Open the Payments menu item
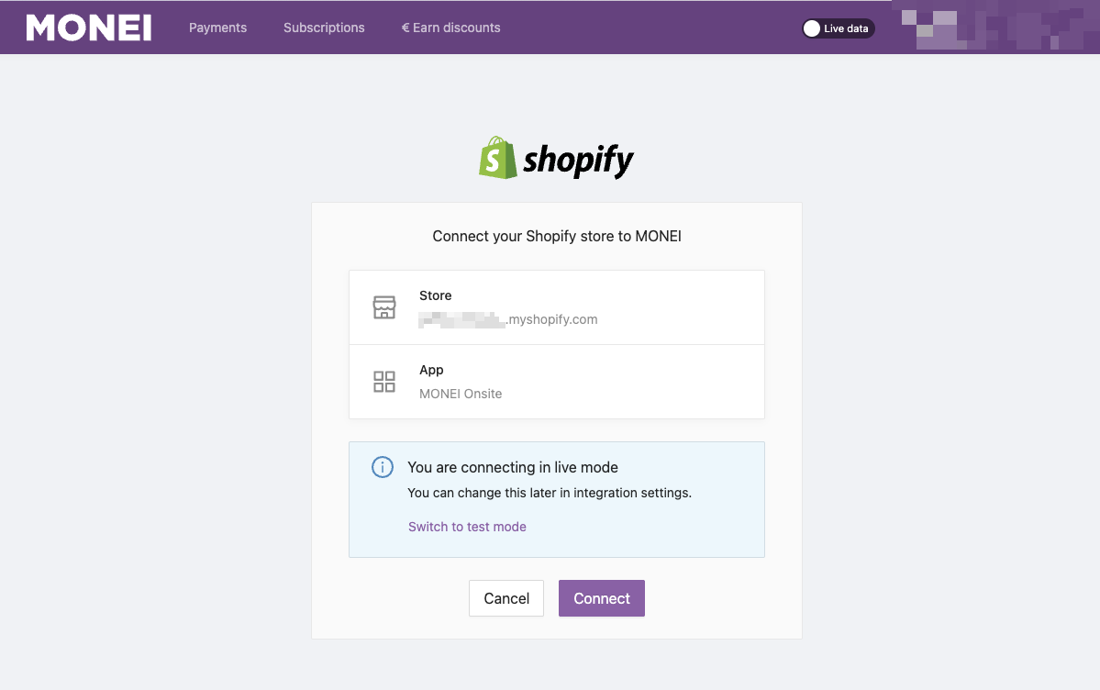Image resolution: width=1100 pixels, height=690 pixels. (x=217, y=28)
